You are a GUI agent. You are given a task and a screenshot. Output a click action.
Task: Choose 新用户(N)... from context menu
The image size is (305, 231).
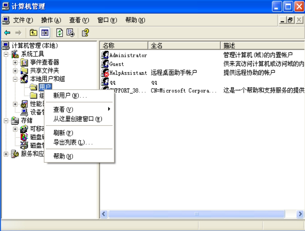pos(80,95)
